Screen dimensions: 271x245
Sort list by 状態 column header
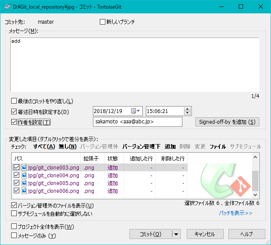tap(114, 158)
